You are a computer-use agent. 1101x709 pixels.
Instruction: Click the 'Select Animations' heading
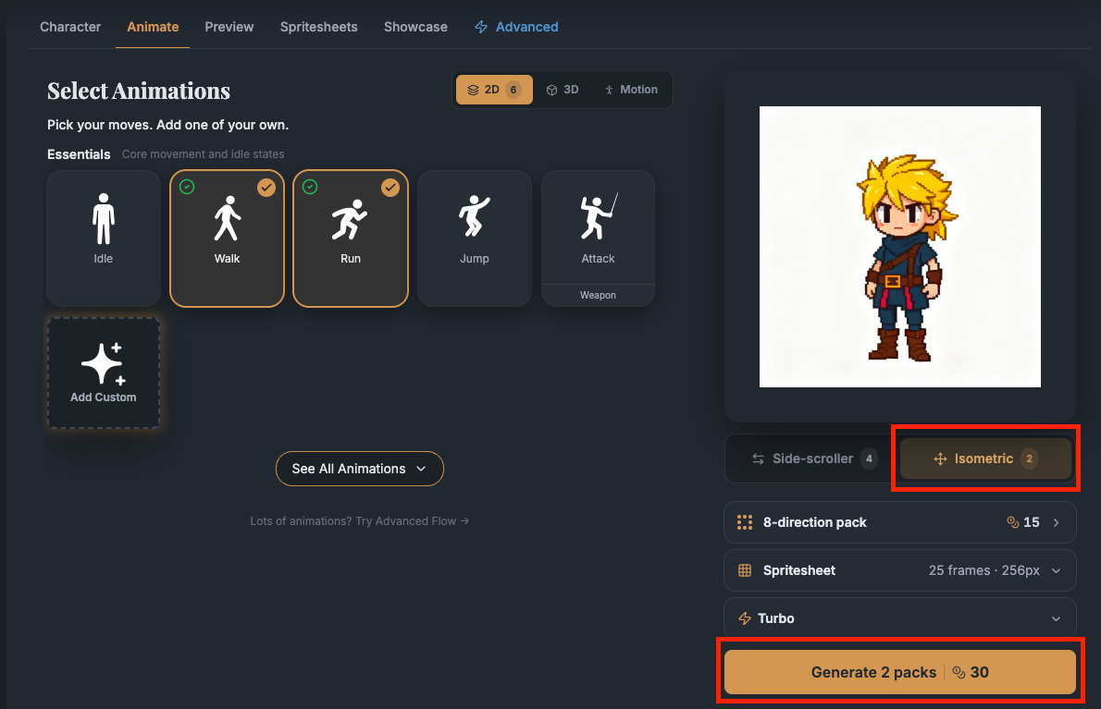coord(139,92)
